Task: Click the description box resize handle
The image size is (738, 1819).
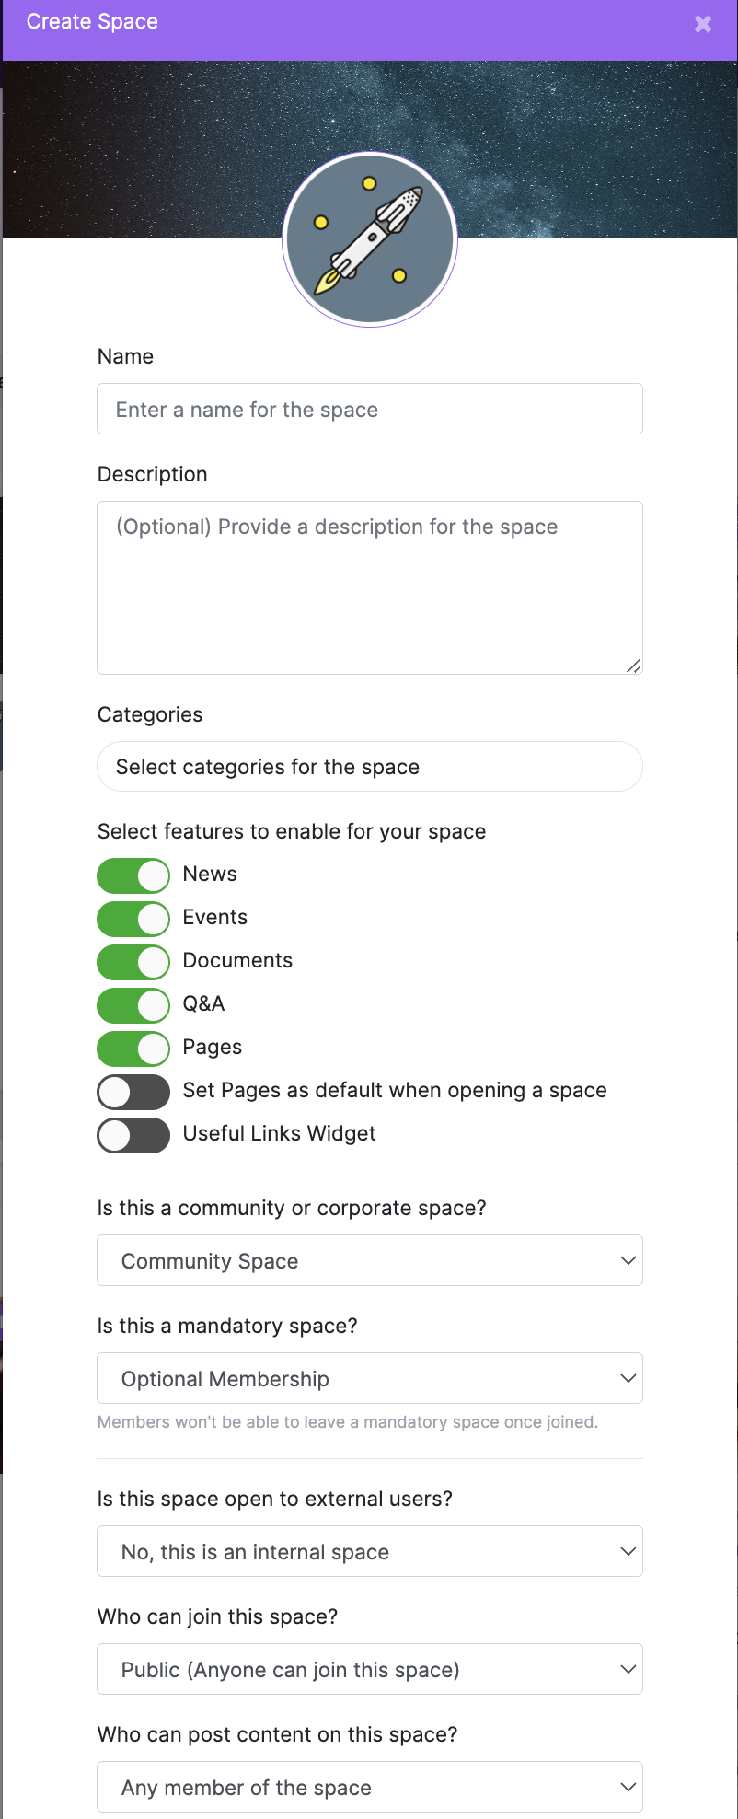Action: [634, 666]
